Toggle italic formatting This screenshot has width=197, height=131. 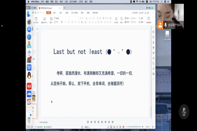(65, 22)
